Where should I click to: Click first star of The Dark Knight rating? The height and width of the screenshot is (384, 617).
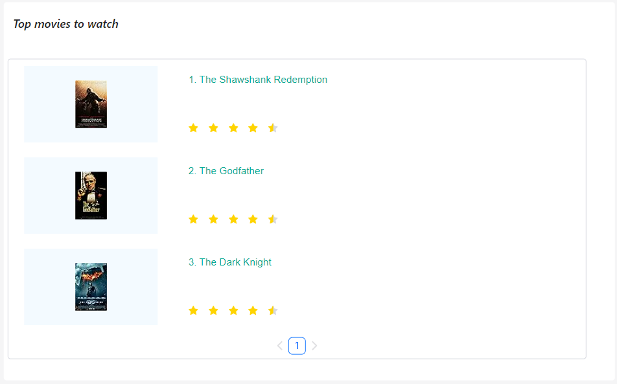[x=193, y=311]
